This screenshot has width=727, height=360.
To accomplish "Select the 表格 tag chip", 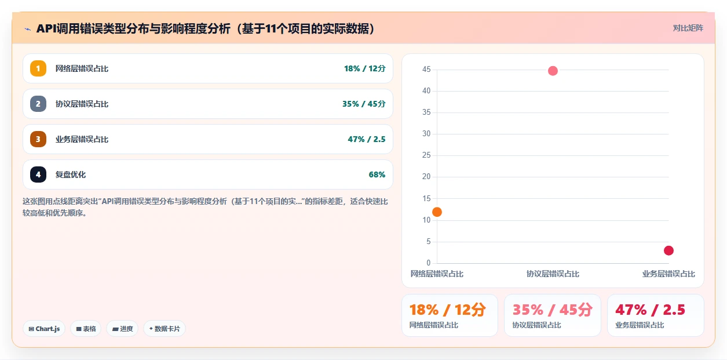I will (86, 329).
